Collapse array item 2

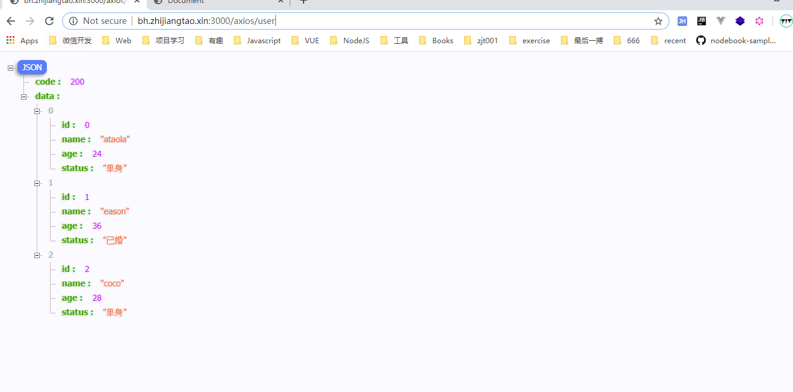[37, 255]
